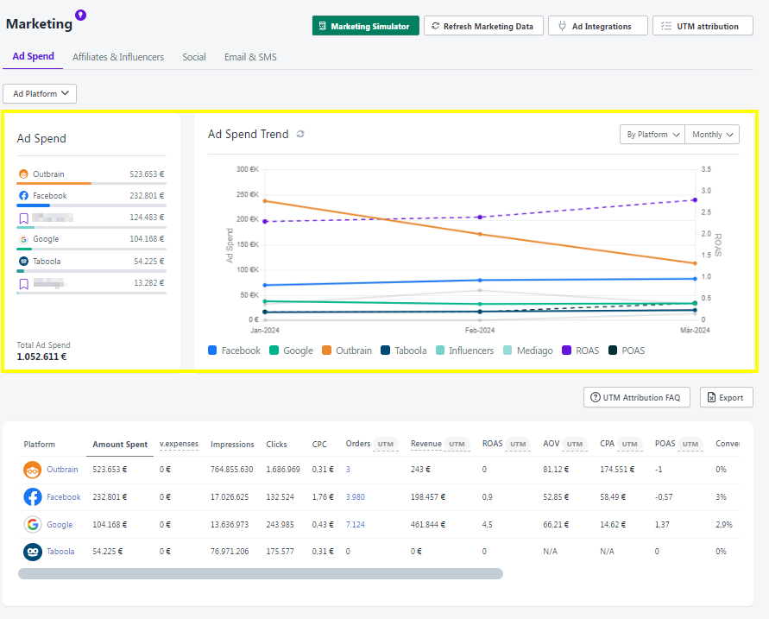Screen dimensions: 769x619
Task: Open Ad Integrations
Action: pos(598,26)
